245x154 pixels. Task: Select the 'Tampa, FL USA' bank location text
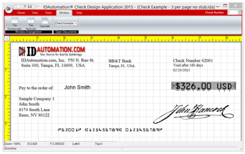(x=122, y=66)
